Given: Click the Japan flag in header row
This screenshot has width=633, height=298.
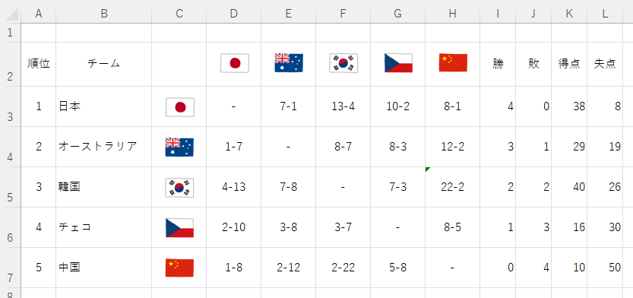Looking at the screenshot, I should pyautogui.click(x=235, y=63).
